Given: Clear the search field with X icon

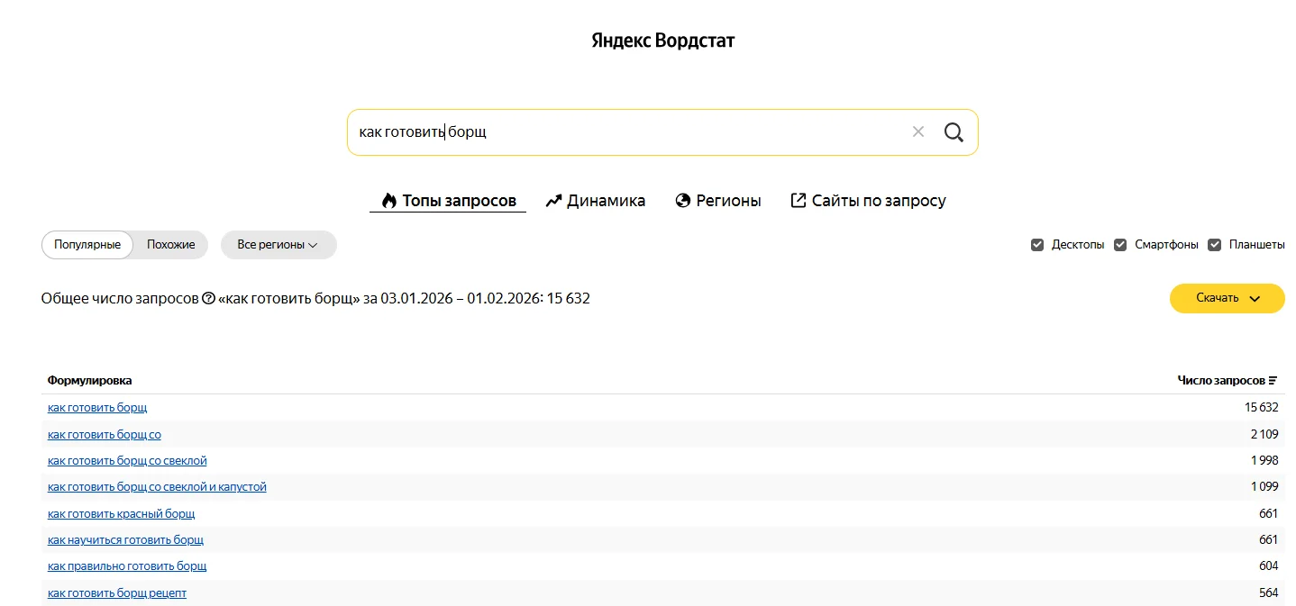Looking at the screenshot, I should 918,132.
